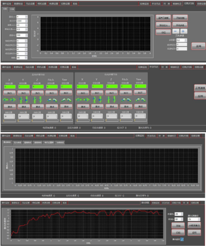Click right stage Z-axis up arrow
Viewport: 206px width, 246px height.
tap(108, 100)
